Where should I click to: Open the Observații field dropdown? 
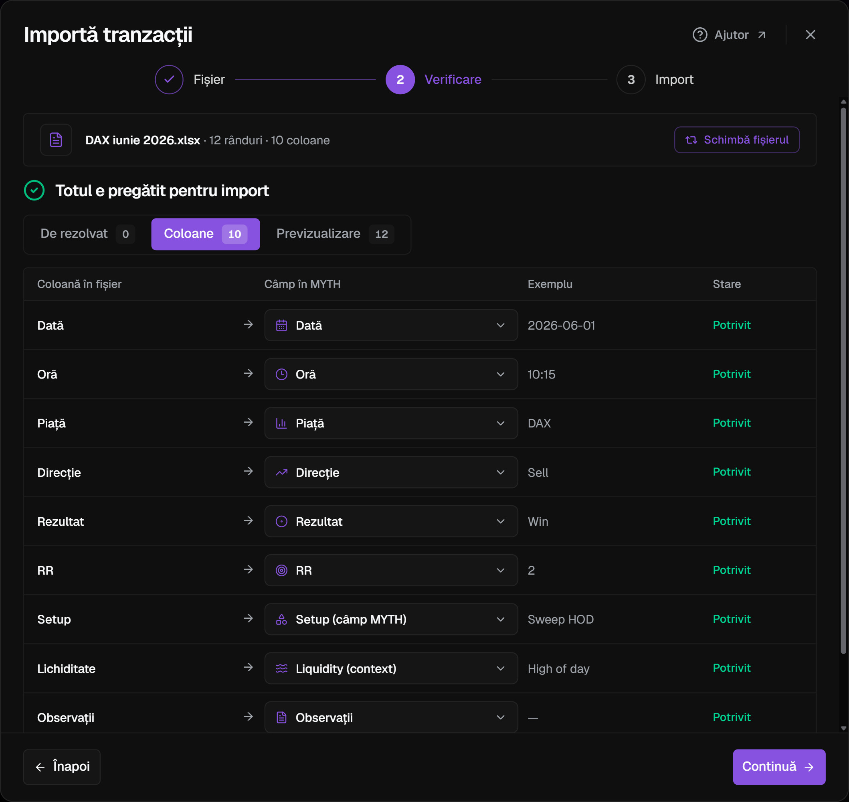[x=391, y=717]
